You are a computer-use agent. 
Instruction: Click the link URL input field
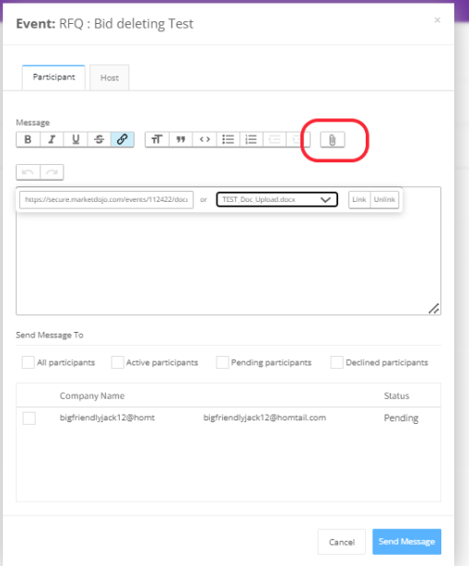coord(107,200)
